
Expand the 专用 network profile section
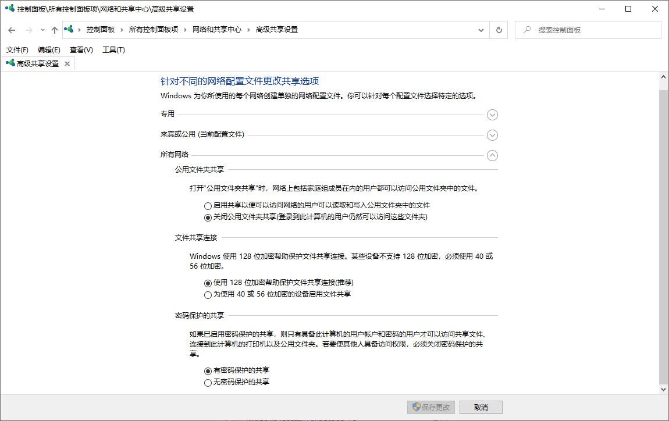tap(492, 115)
